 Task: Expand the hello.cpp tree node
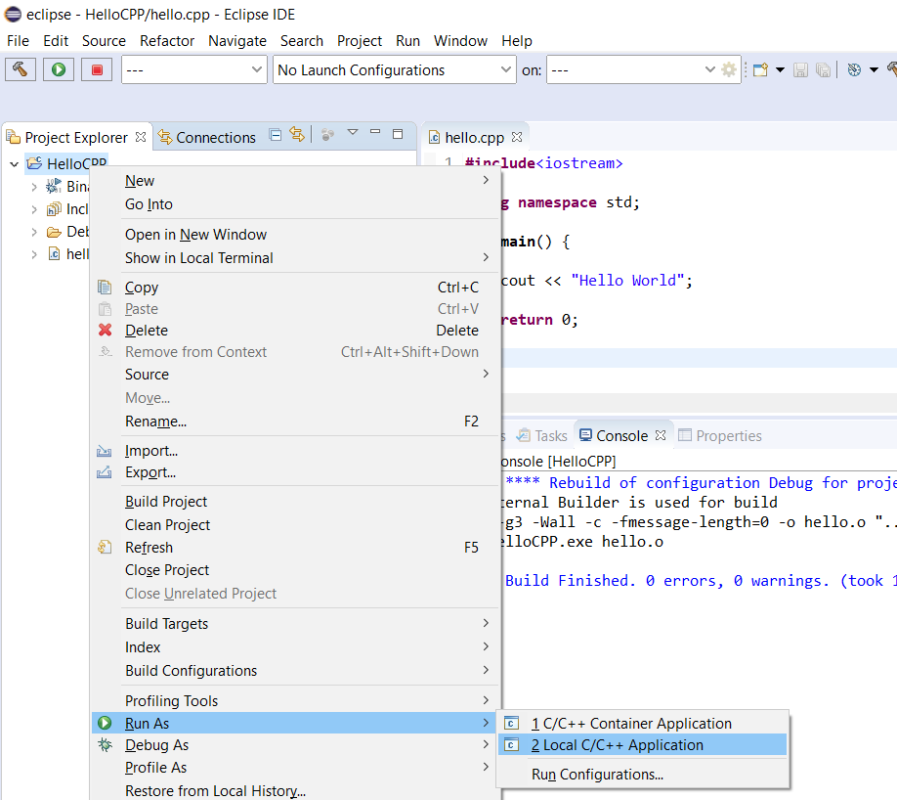click(x=34, y=254)
